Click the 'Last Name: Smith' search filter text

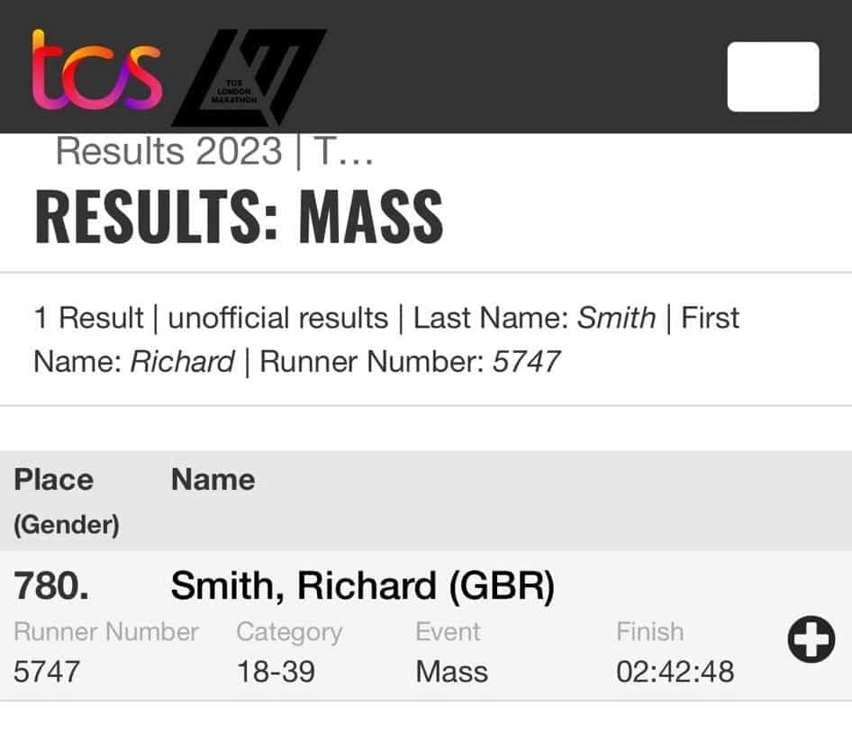[x=535, y=318]
